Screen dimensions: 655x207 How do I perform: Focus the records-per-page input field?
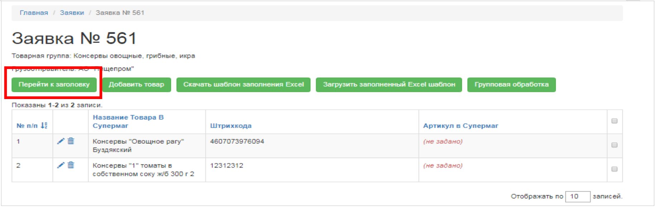(x=577, y=197)
